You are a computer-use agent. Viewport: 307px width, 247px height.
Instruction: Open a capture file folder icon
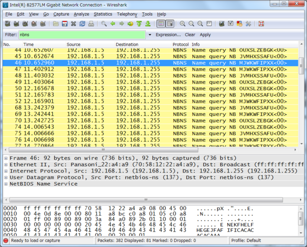pyautogui.click(x=56, y=24)
